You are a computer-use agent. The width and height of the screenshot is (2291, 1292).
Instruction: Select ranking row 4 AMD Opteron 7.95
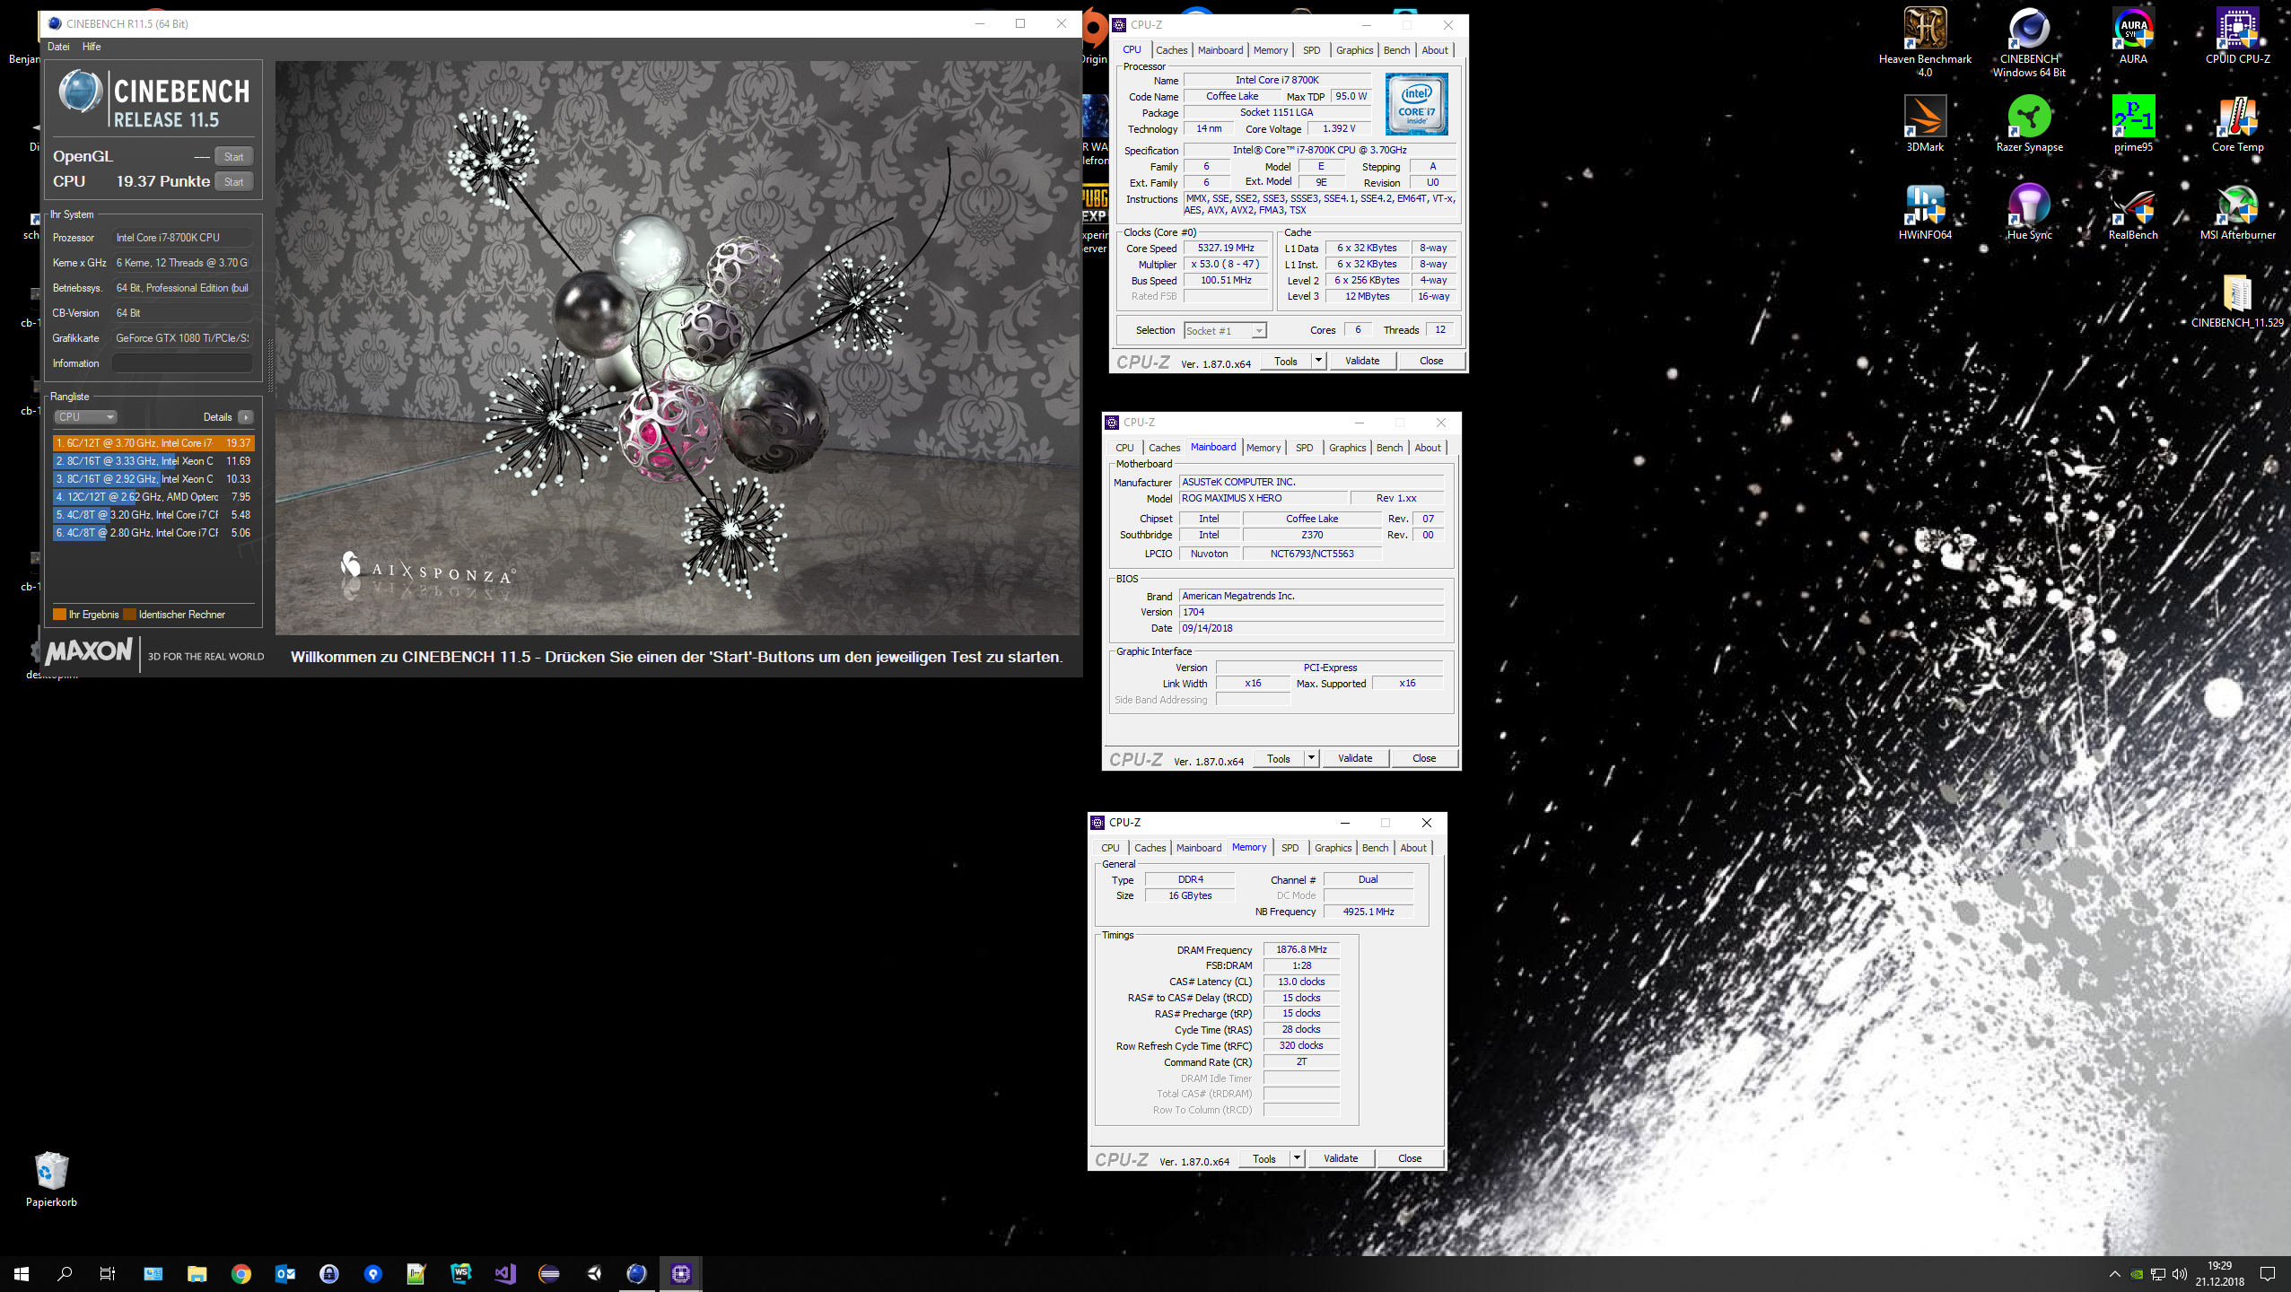pyautogui.click(x=153, y=497)
